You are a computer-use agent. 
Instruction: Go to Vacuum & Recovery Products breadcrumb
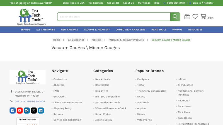click(127, 40)
